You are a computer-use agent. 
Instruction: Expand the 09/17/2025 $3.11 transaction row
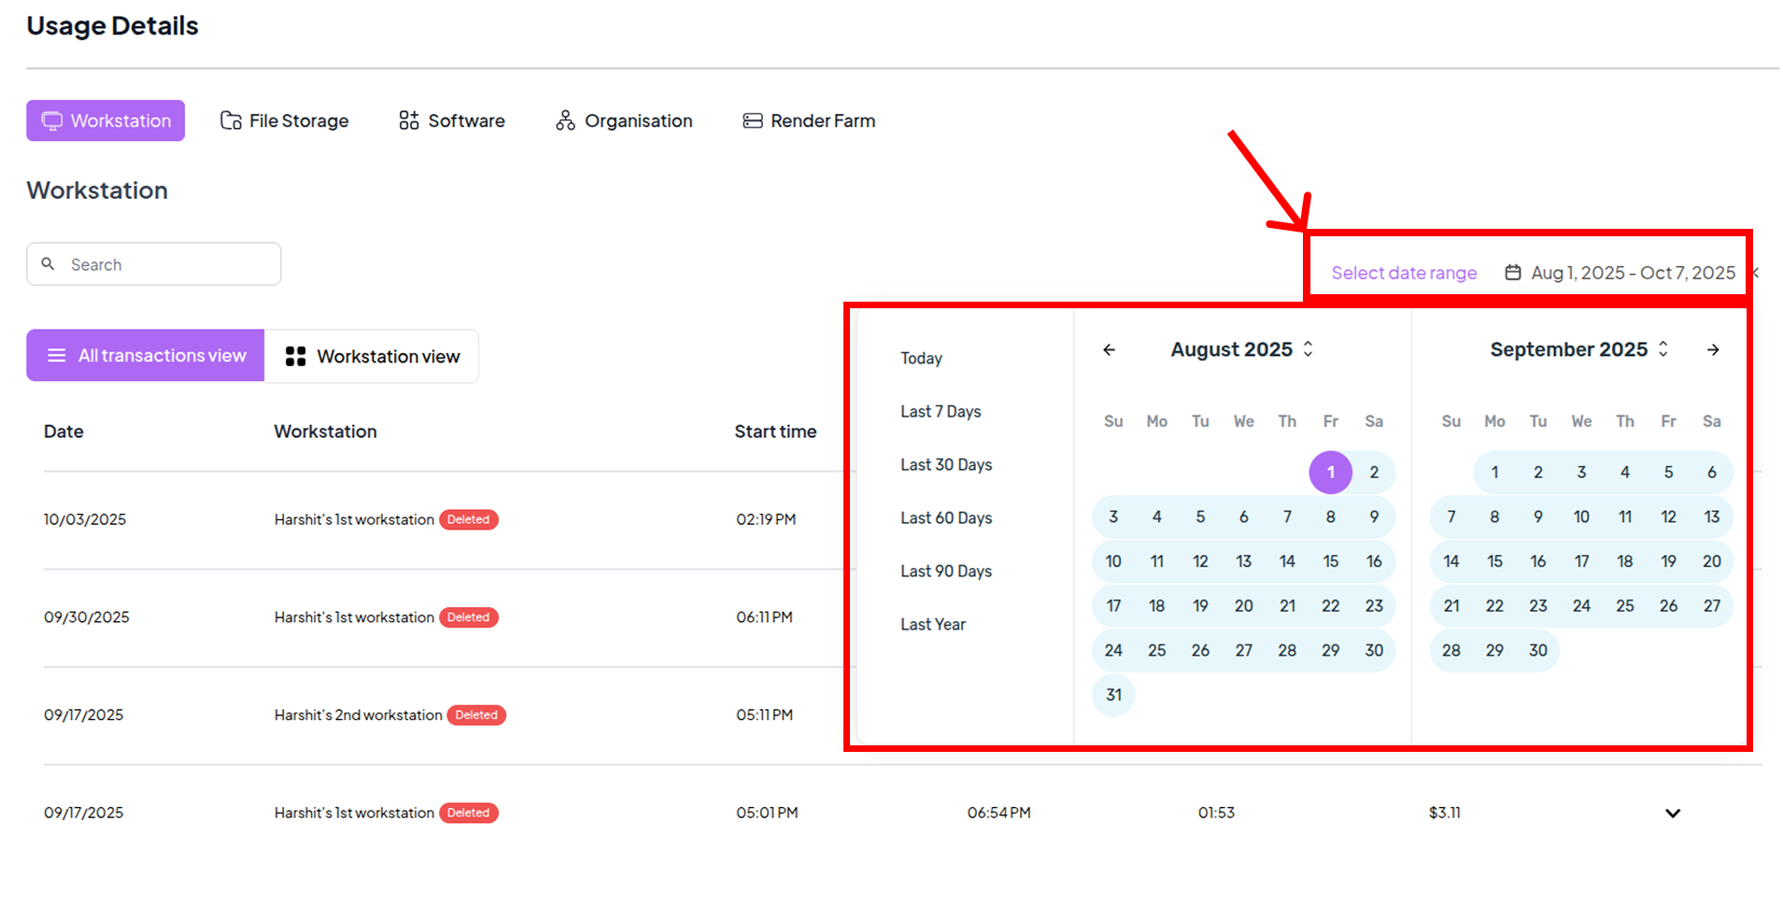click(x=1672, y=814)
